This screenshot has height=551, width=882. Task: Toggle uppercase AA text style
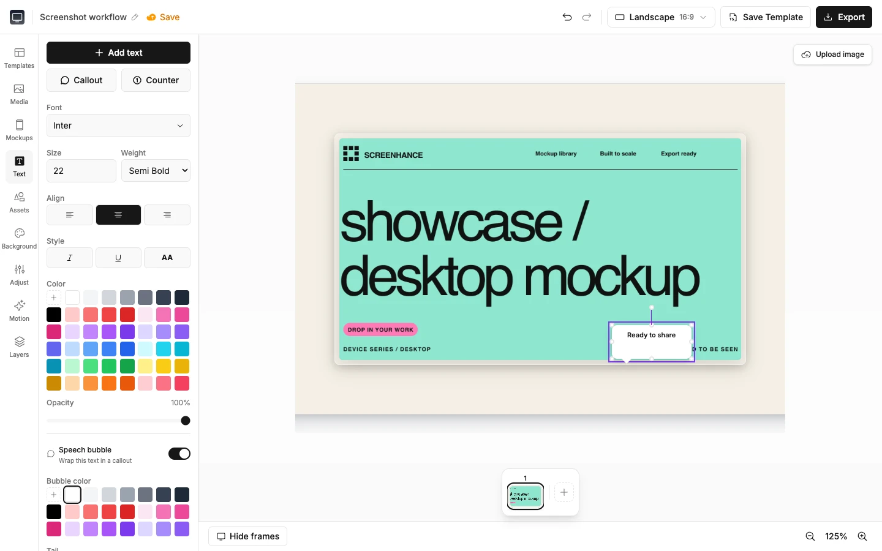[167, 258]
